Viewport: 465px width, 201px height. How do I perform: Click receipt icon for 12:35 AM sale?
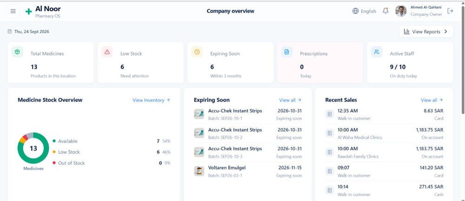(330, 114)
